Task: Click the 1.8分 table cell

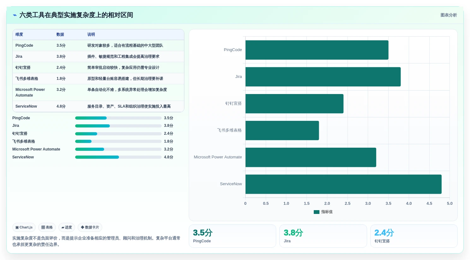Action: coord(61,79)
